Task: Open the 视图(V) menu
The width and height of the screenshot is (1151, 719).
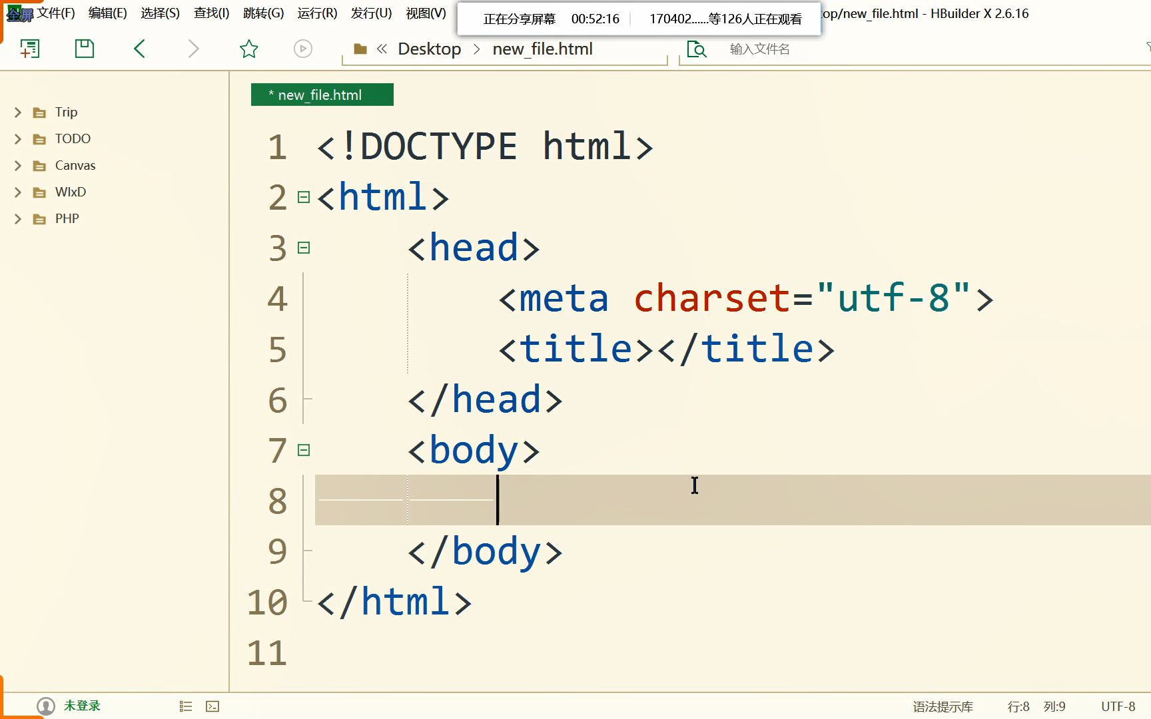Action: point(426,13)
